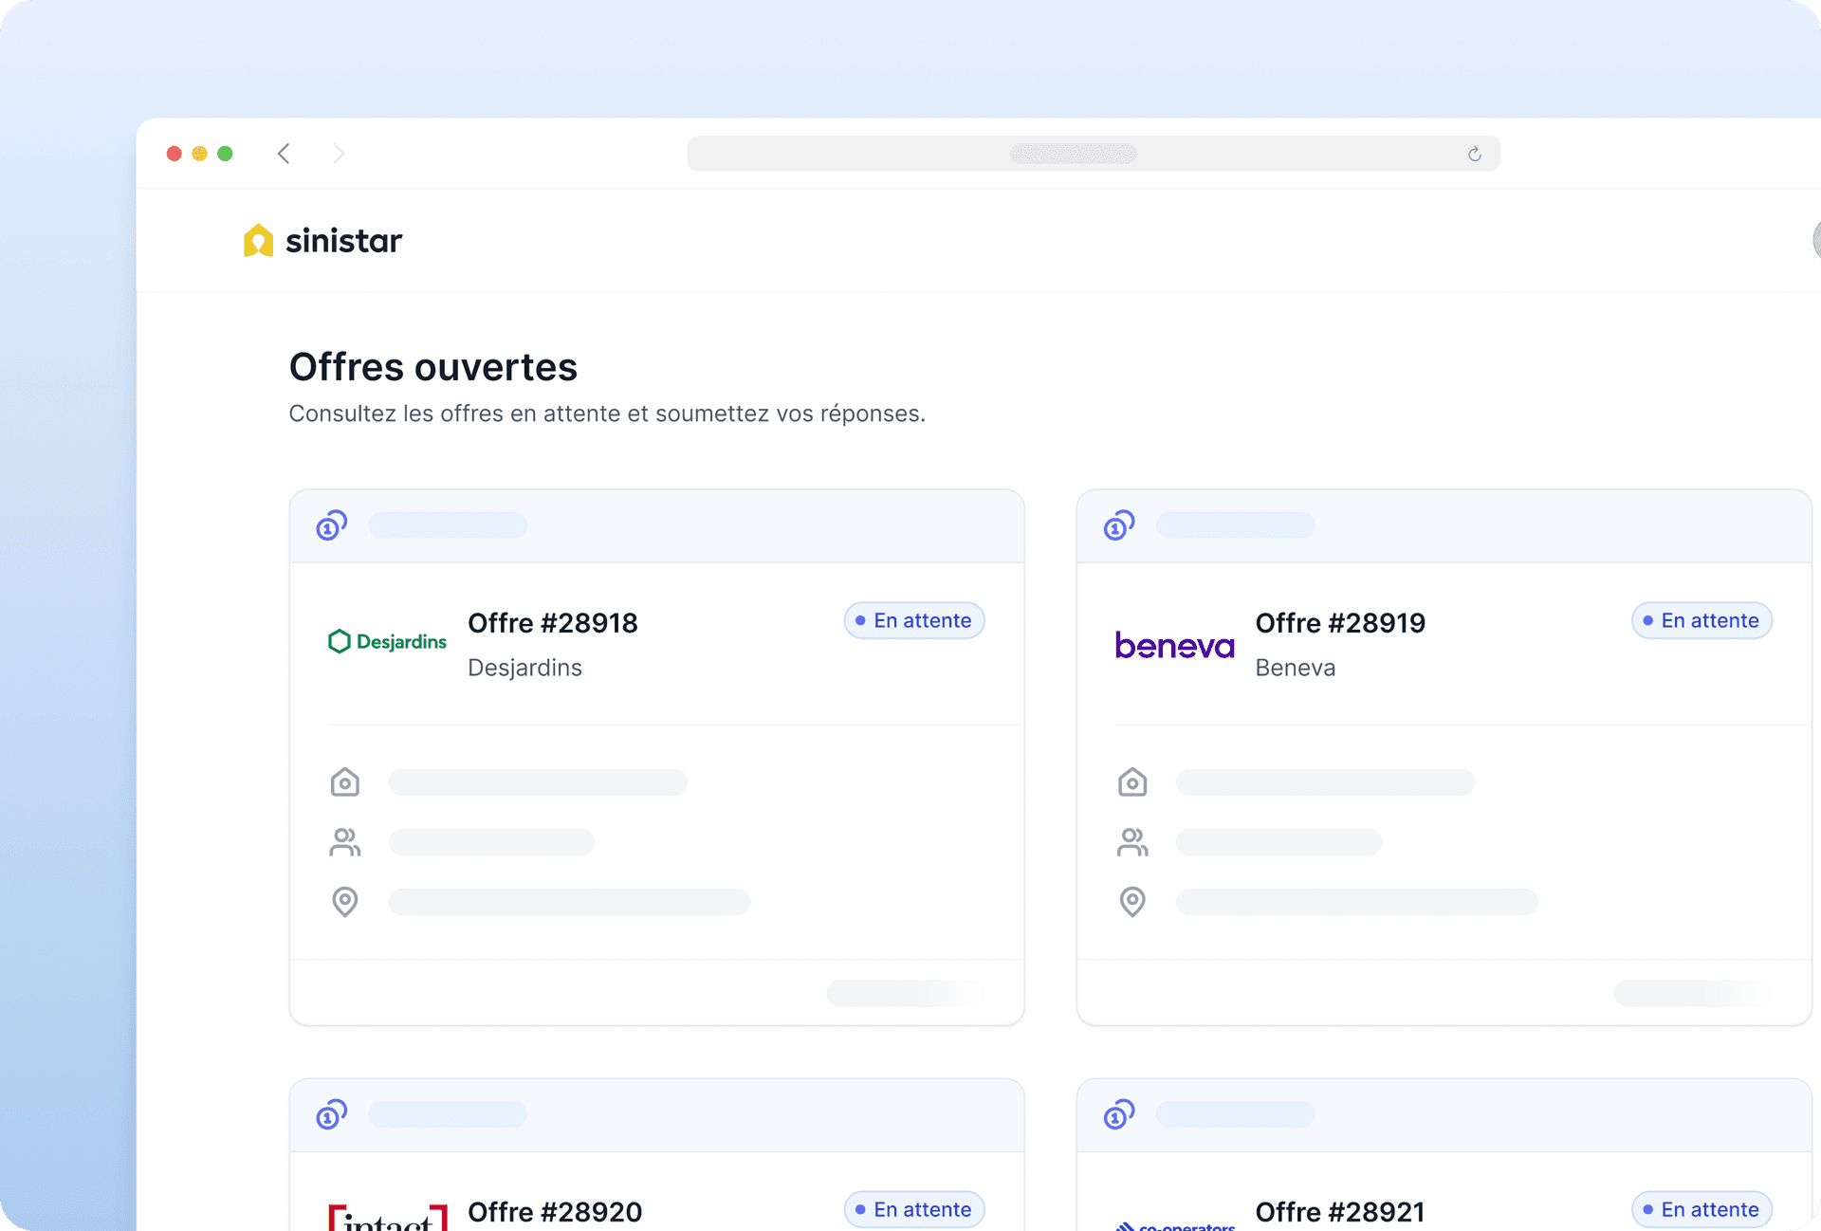The image size is (1821, 1231).
Task: Click the coin badge icon on offer #28920
Action: pos(330,1114)
